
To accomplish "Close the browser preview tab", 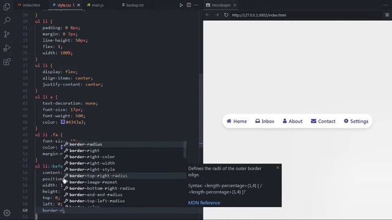I will coord(235,5).
